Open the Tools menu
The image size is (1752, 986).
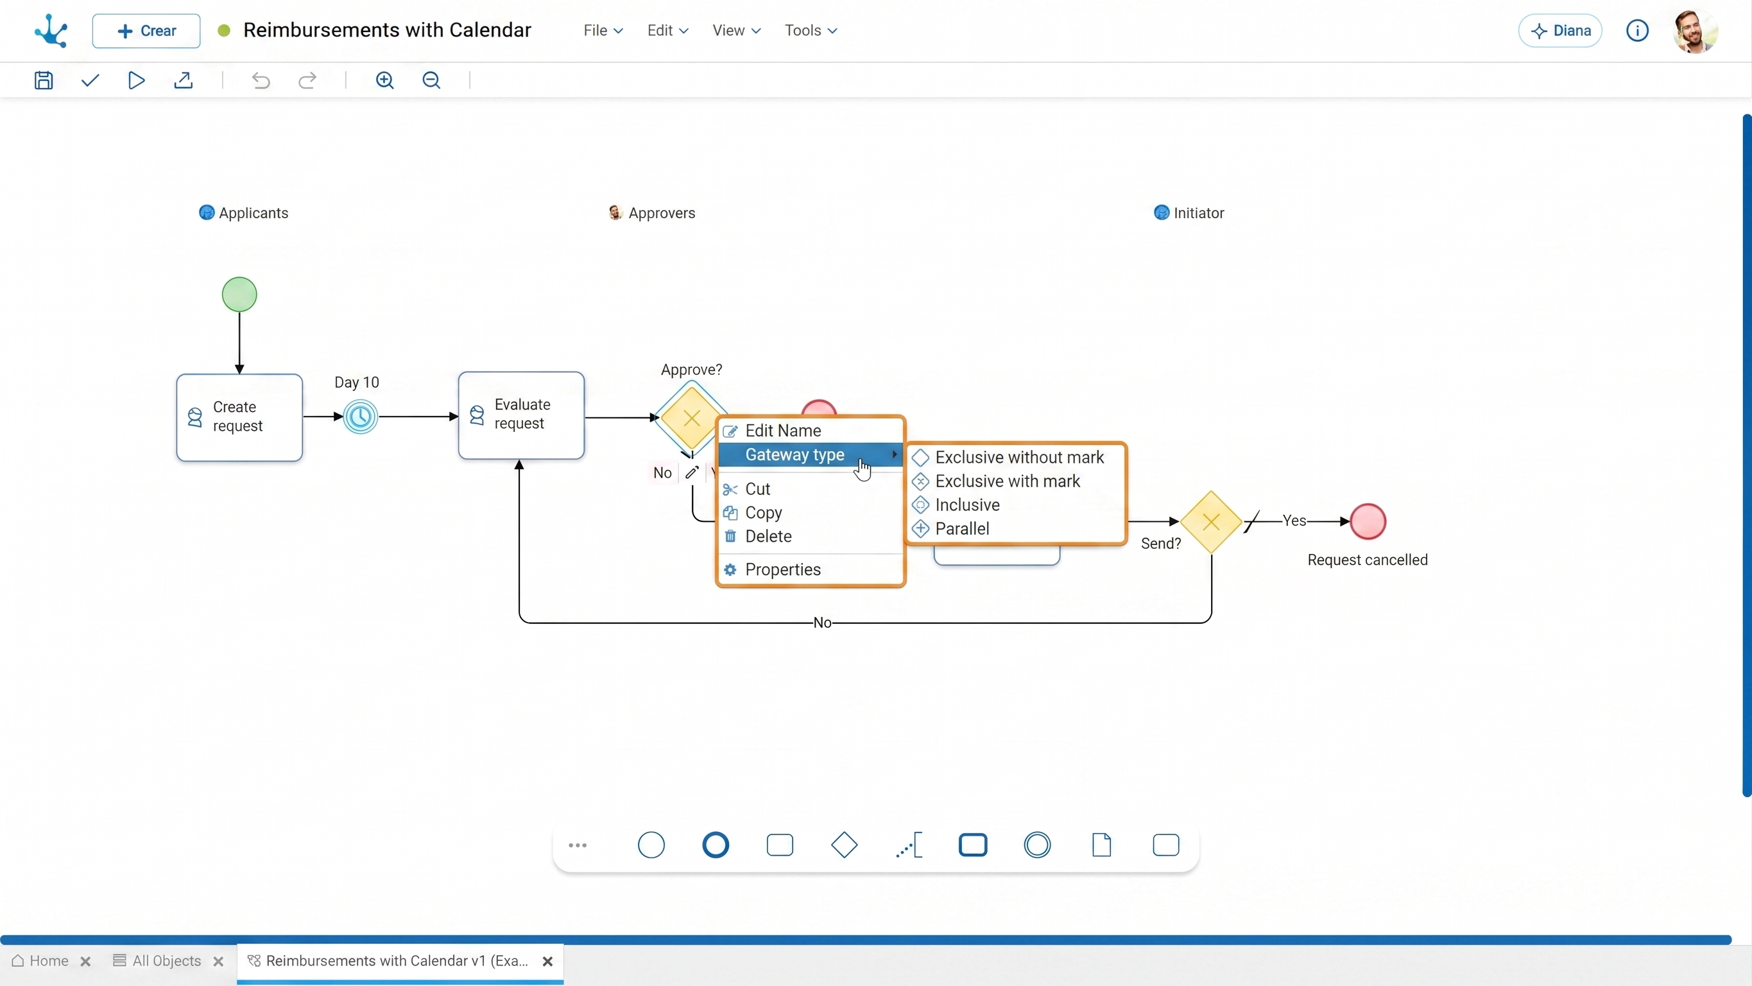[811, 31]
